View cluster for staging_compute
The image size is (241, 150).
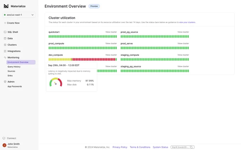183,55
